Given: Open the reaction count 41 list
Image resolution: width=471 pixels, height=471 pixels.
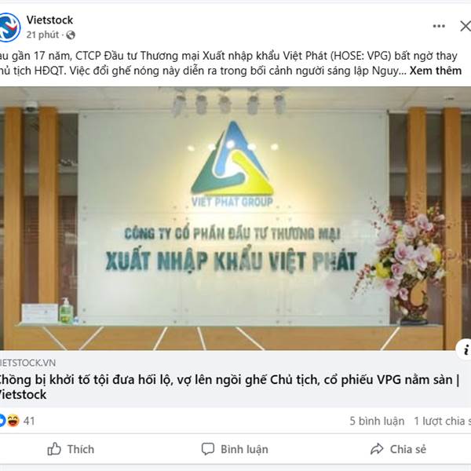Looking at the screenshot, I should point(29,421).
